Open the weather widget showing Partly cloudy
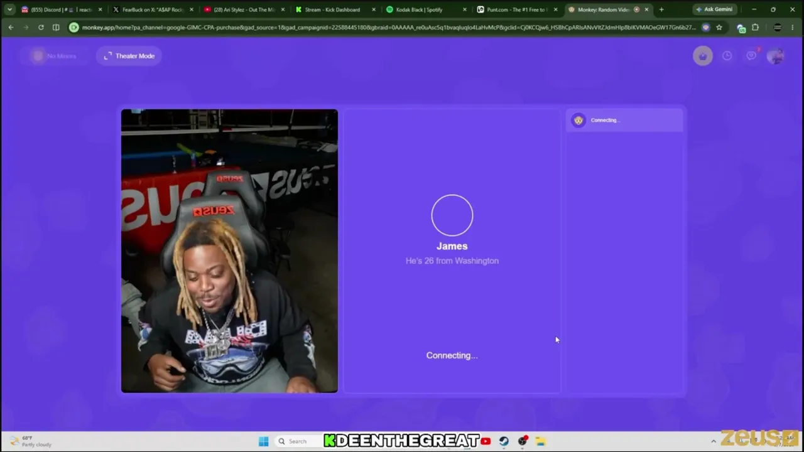The width and height of the screenshot is (804, 452). click(31, 441)
